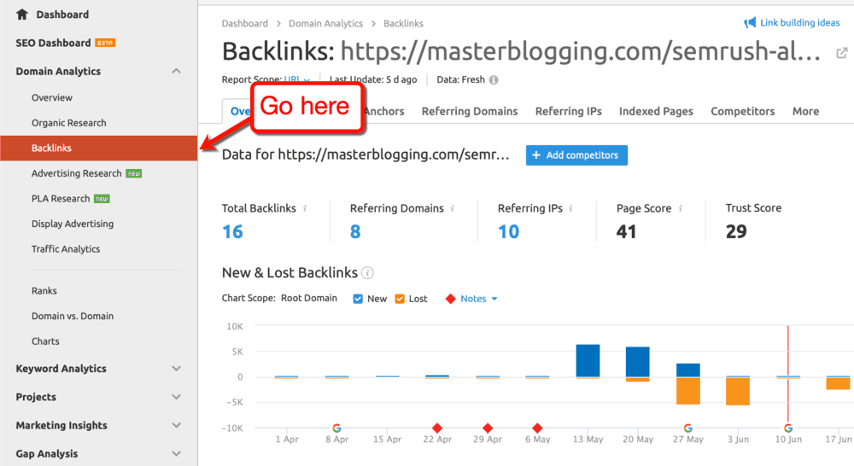Click the new badge beside Advertising Research
This screenshot has height=466, width=854.
coord(133,173)
